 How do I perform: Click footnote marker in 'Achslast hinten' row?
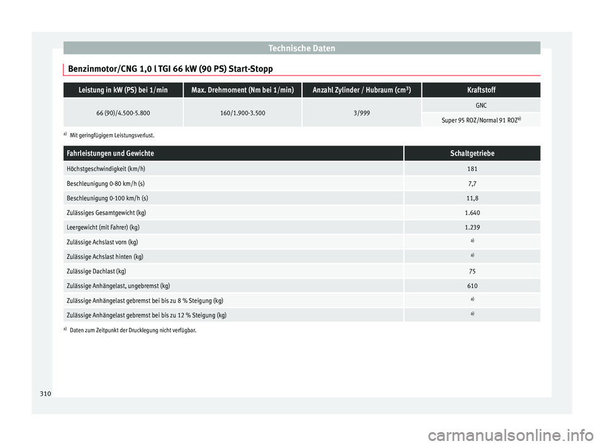point(473,255)
